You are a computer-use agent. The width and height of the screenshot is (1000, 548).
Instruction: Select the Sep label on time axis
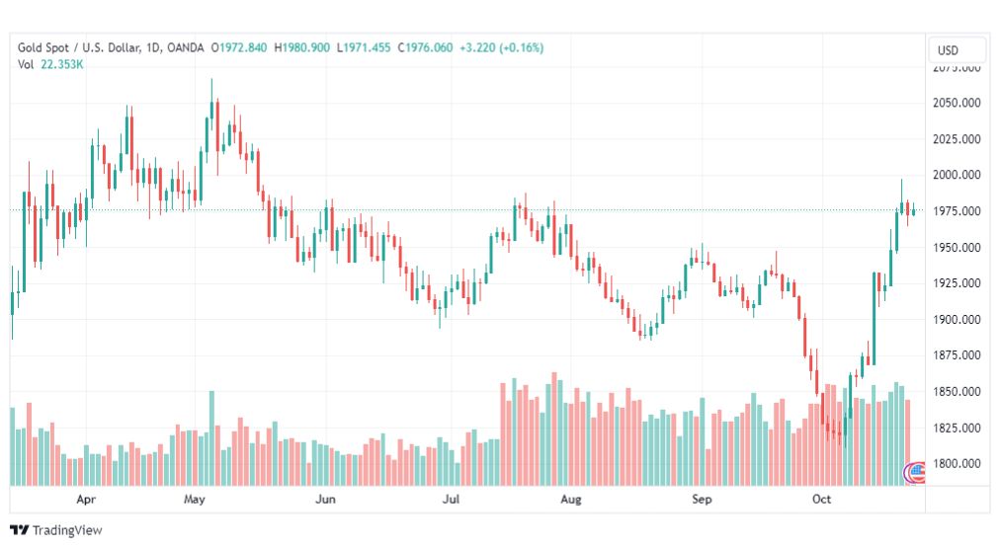coord(702,499)
